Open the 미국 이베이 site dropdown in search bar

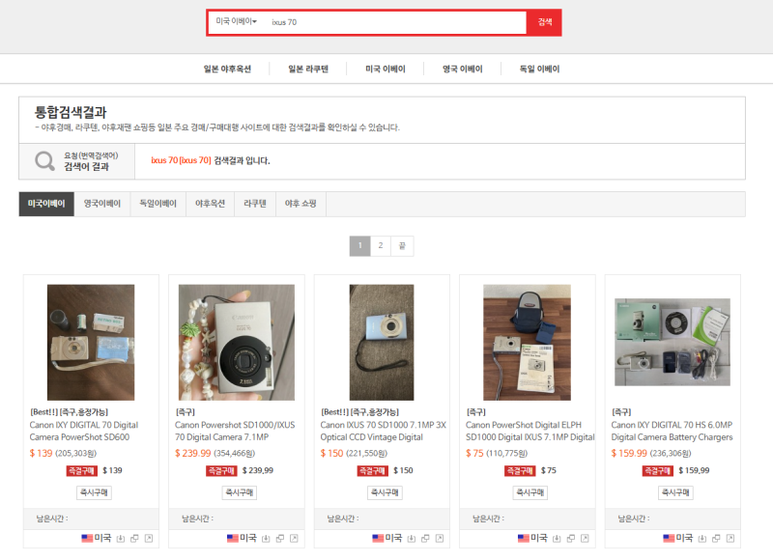236,21
